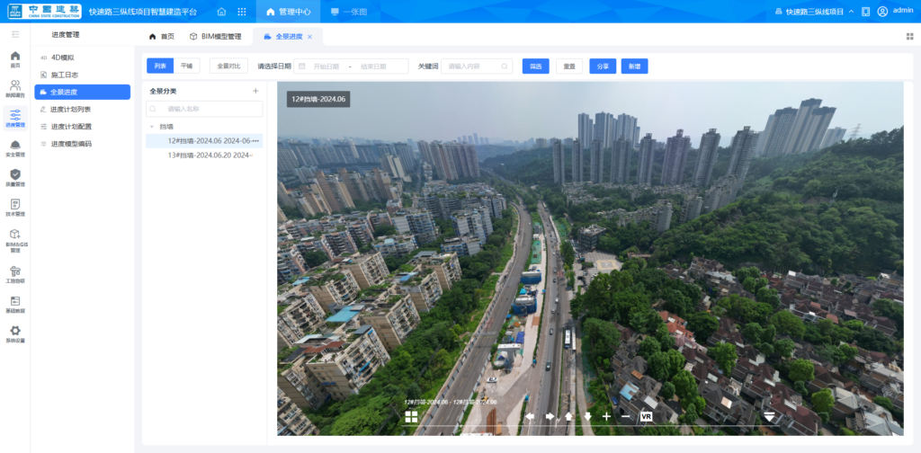Open 系统设置 gear icon in sidebar

click(x=15, y=333)
